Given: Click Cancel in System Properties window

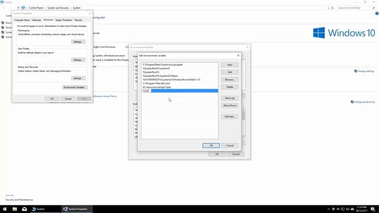Looking at the screenshot, I should (68, 99).
